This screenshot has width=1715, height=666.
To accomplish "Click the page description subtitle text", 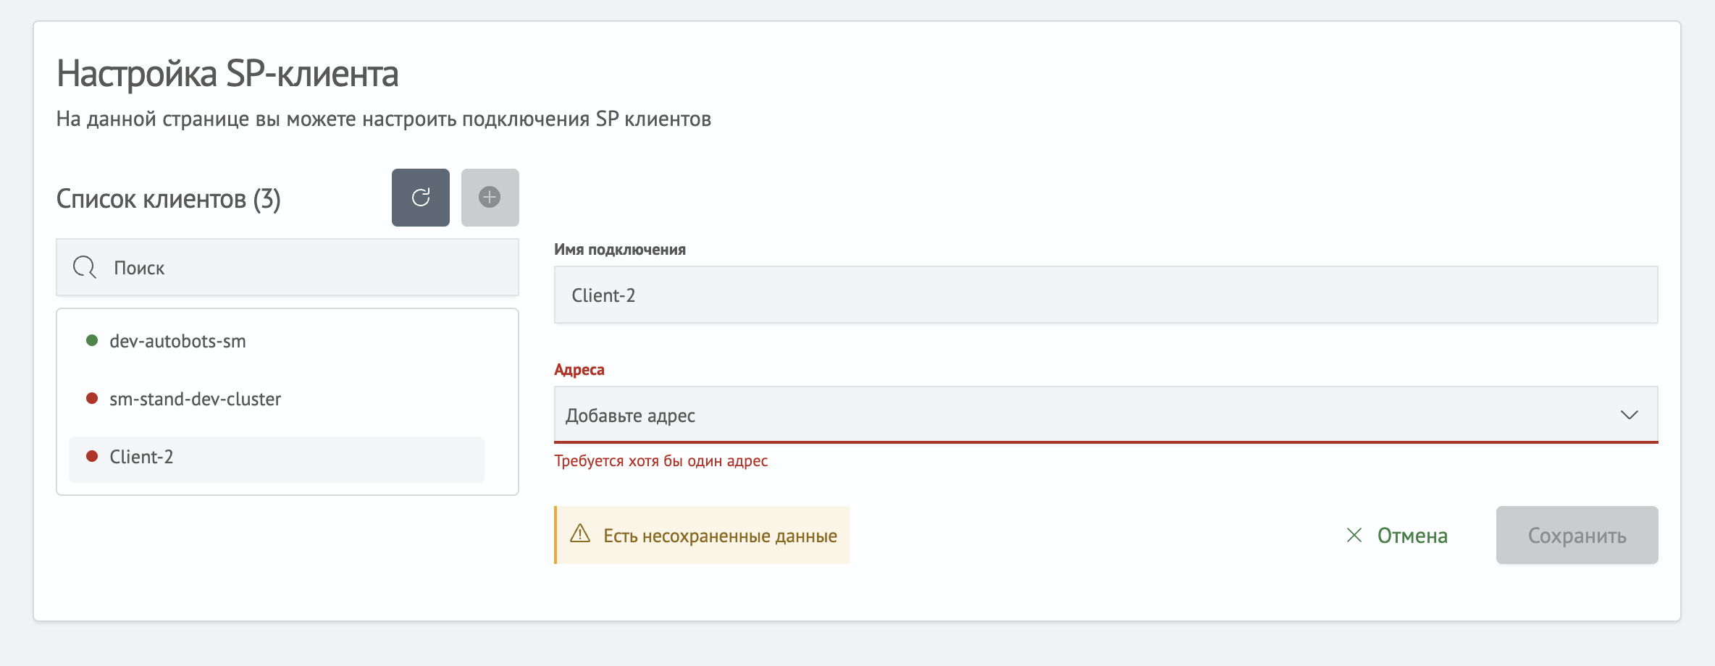I will click(x=384, y=119).
